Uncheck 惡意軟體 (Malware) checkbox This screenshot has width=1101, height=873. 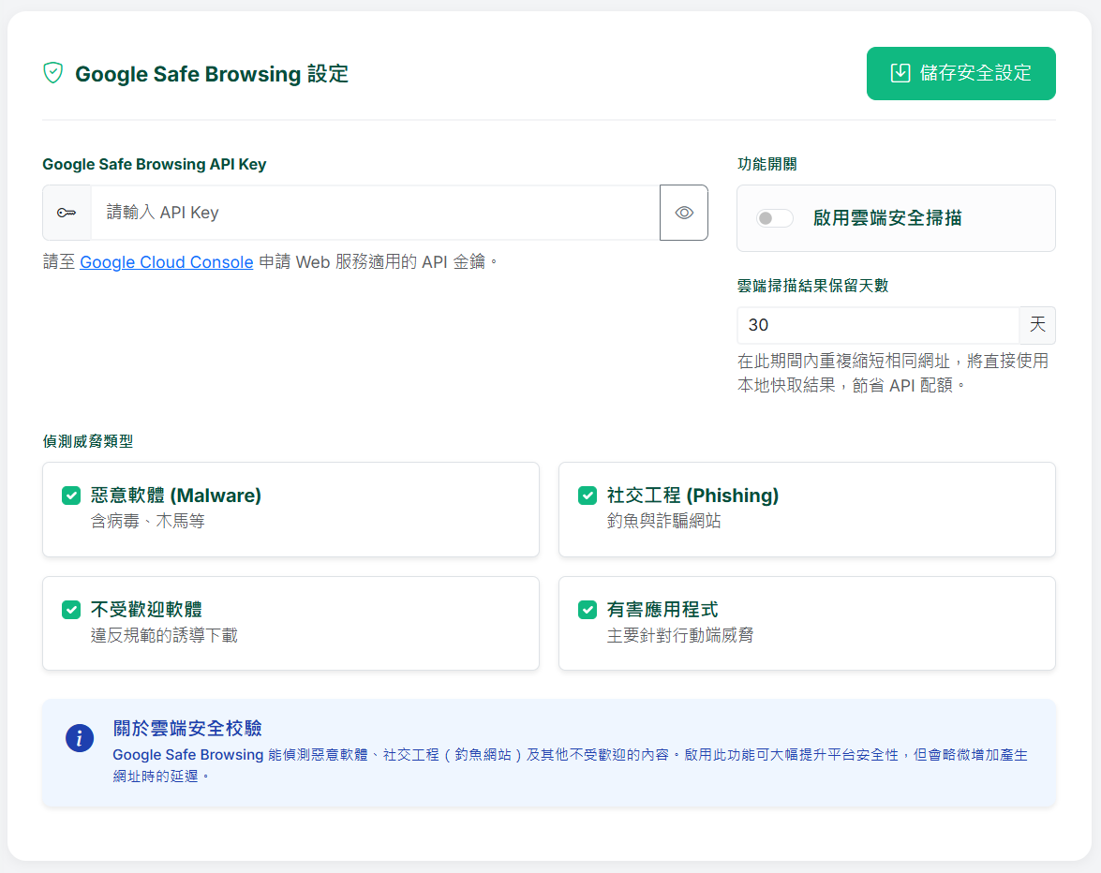click(x=71, y=496)
